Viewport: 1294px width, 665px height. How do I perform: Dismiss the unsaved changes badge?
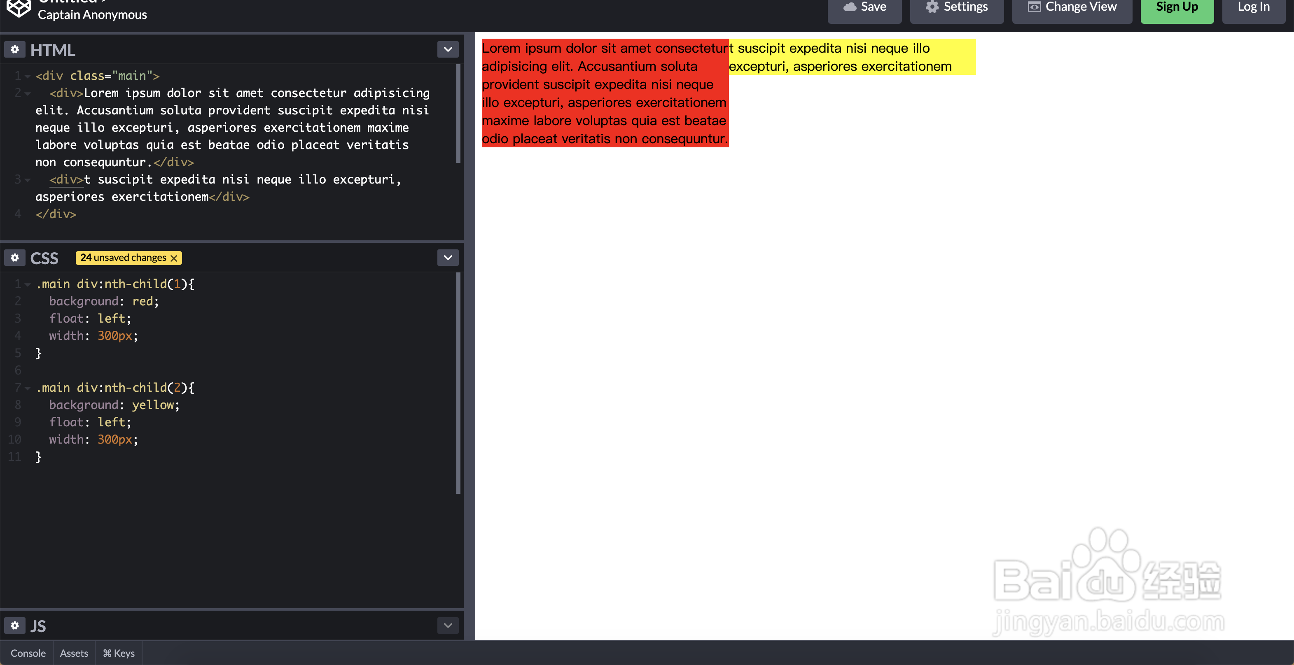point(174,258)
